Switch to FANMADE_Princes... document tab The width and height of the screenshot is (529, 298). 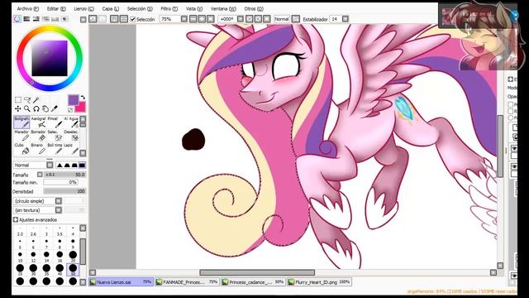(x=188, y=281)
